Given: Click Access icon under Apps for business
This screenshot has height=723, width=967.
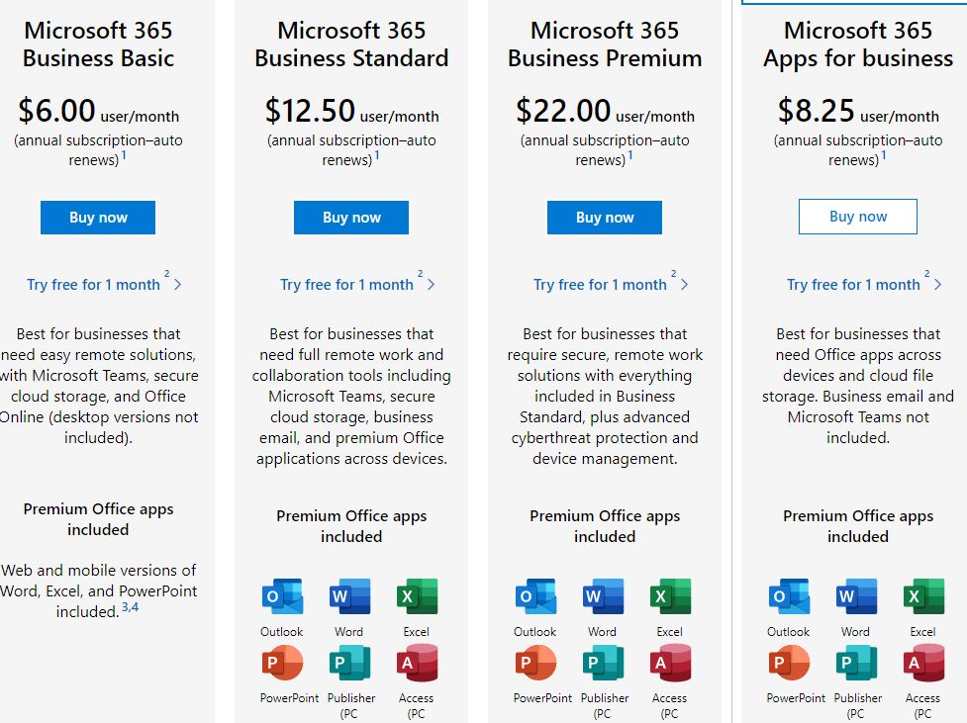Looking at the screenshot, I should pyautogui.click(x=923, y=663).
